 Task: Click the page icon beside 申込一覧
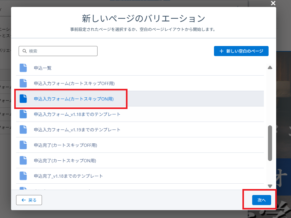(x=23, y=68)
